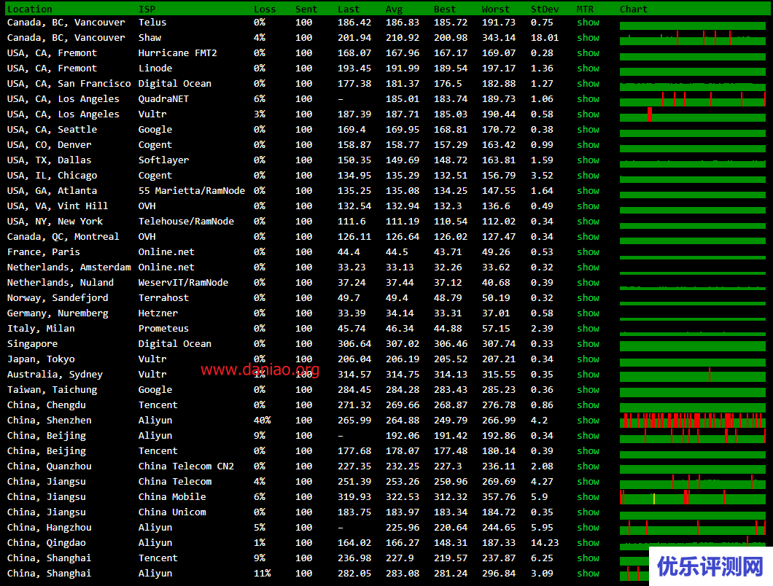Click show for China, Shanghai Aliyun
This screenshot has height=586, width=773.
pyautogui.click(x=588, y=572)
